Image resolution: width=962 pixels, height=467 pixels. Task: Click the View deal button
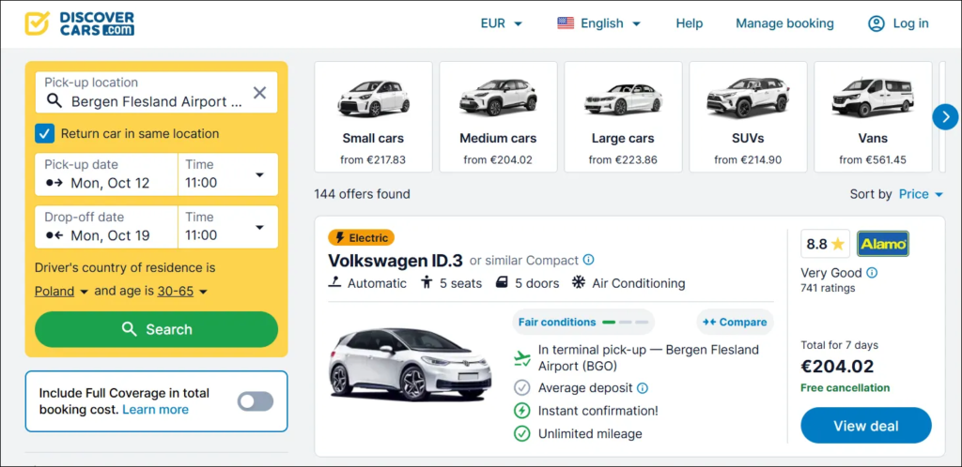tap(865, 426)
